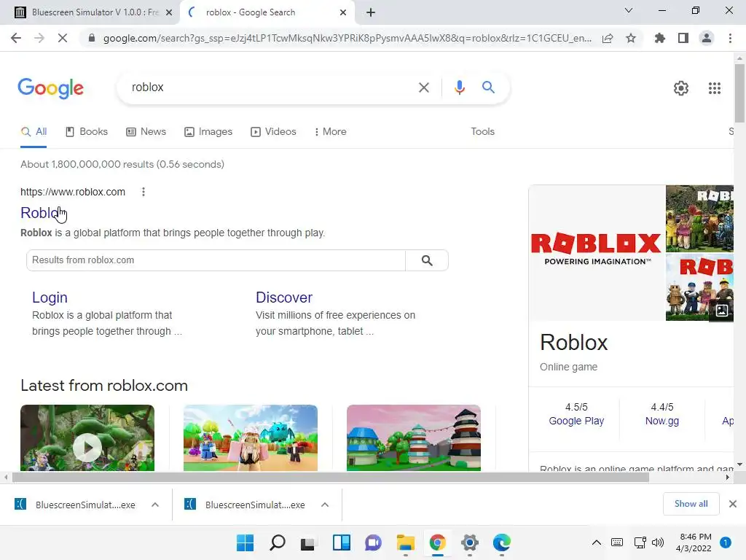Switch to News results

146,131
